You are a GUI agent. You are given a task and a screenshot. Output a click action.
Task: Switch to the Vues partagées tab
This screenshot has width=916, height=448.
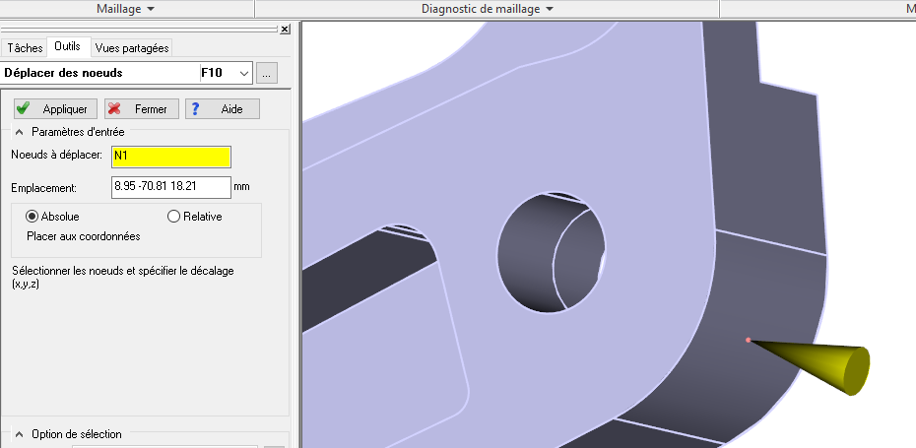(x=132, y=47)
